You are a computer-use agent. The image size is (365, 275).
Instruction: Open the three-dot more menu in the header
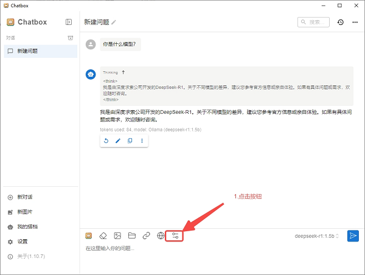(355, 22)
